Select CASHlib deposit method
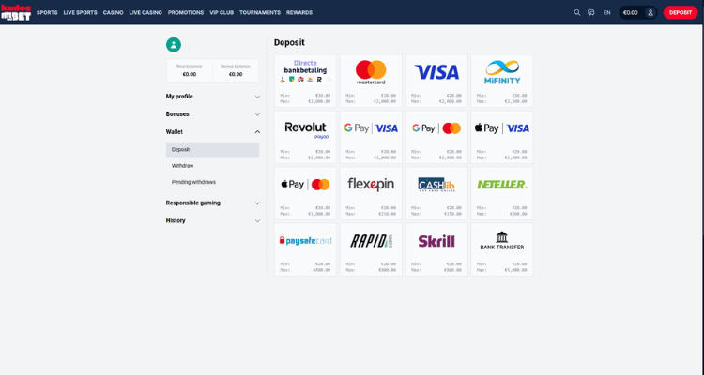Screen dimensions: 704x375 [436, 193]
